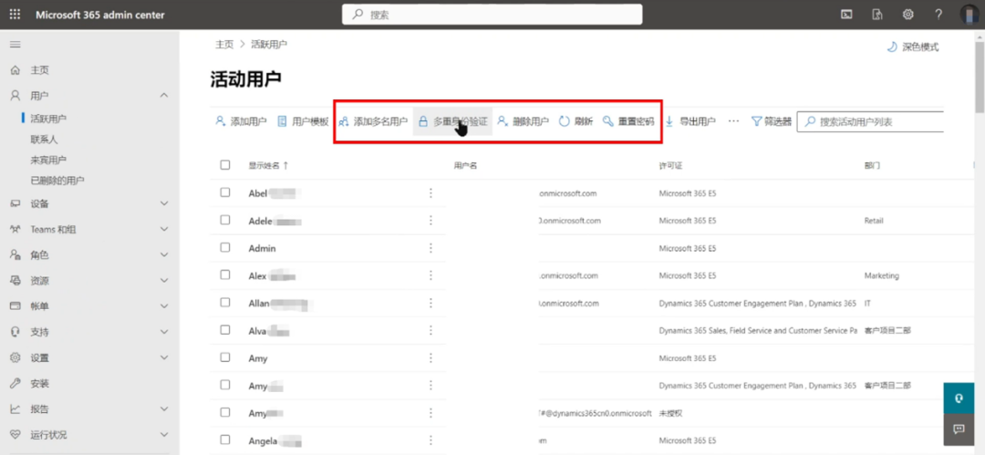Open more actions for Allan row
This screenshot has height=455, width=985.
coord(430,303)
